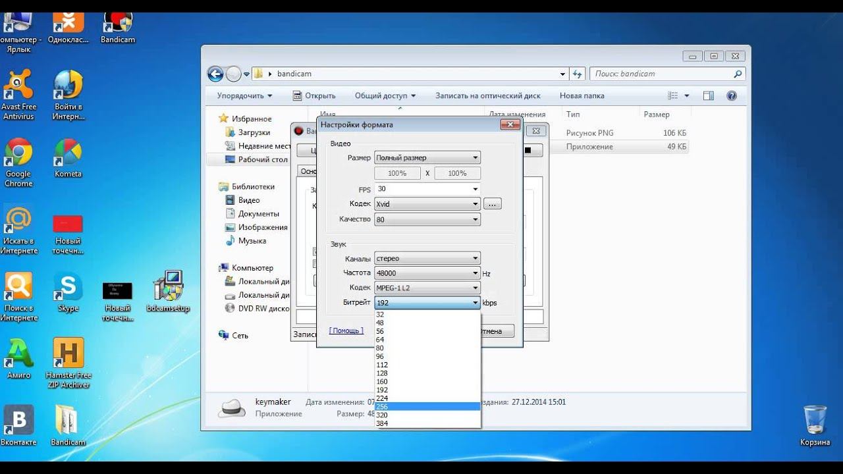Click the bdcamsetup installer icon

(168, 291)
